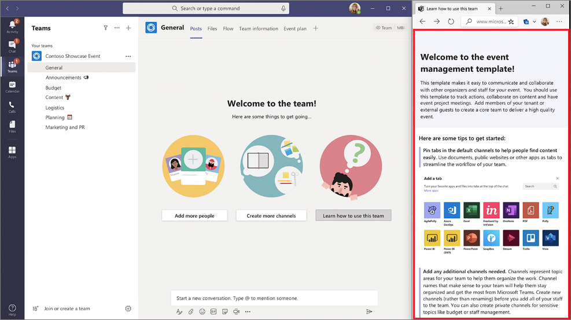The height and width of the screenshot is (320, 571).
Task: Click the Format text icon in compose box
Action: (x=179, y=312)
